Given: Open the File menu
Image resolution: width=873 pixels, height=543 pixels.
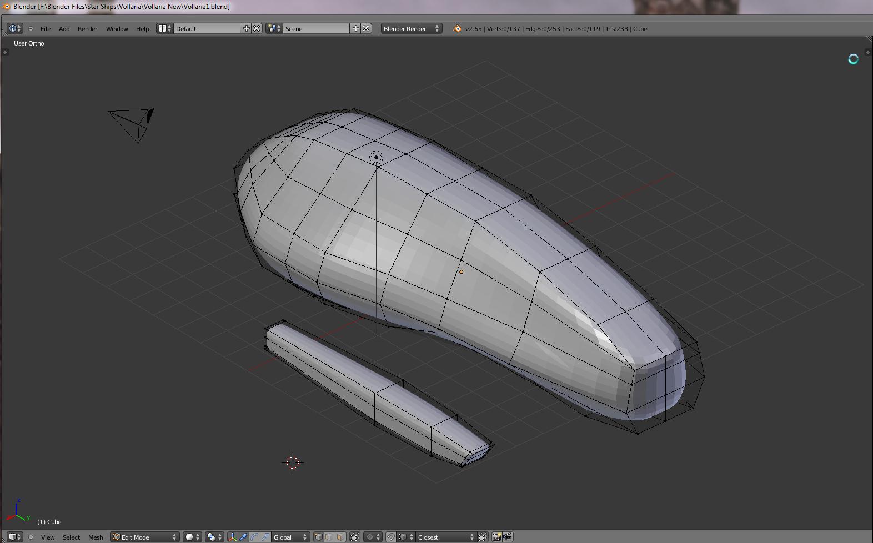Looking at the screenshot, I should pos(46,29).
